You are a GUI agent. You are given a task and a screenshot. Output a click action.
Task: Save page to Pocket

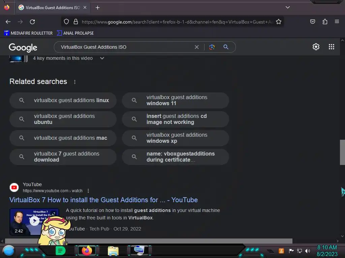tap(312, 21)
